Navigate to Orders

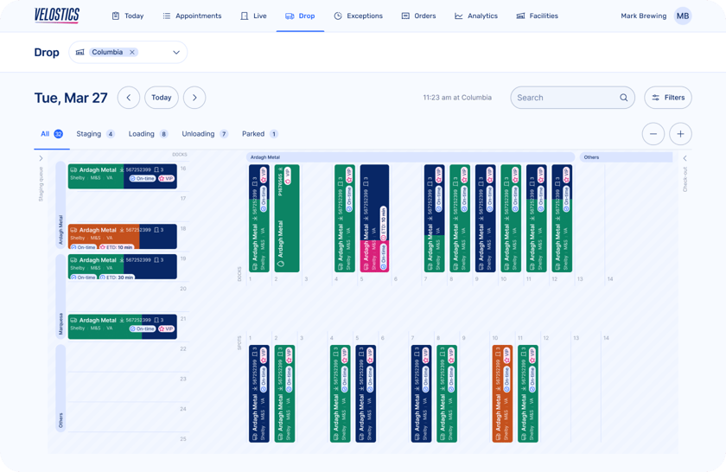coord(418,16)
